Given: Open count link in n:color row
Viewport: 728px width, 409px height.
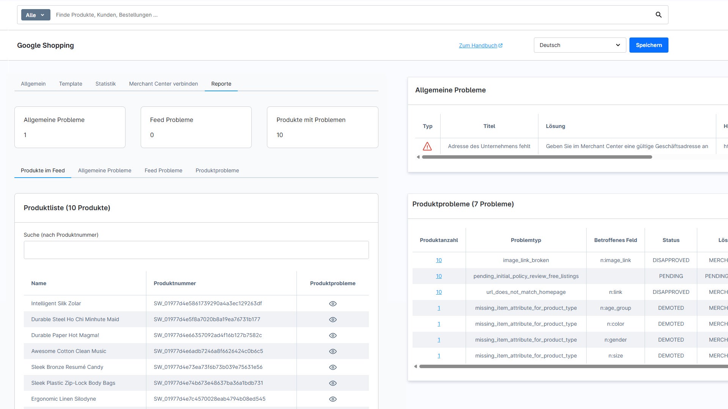Looking at the screenshot, I should 439,324.
